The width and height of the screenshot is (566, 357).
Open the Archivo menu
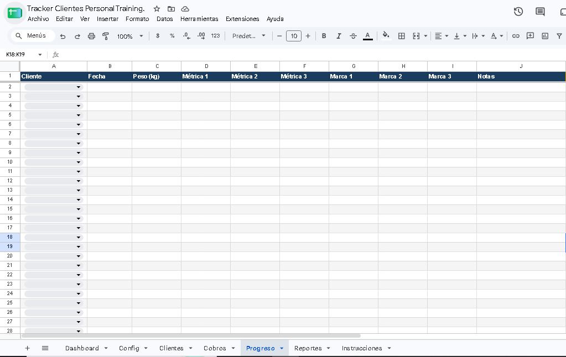38,19
